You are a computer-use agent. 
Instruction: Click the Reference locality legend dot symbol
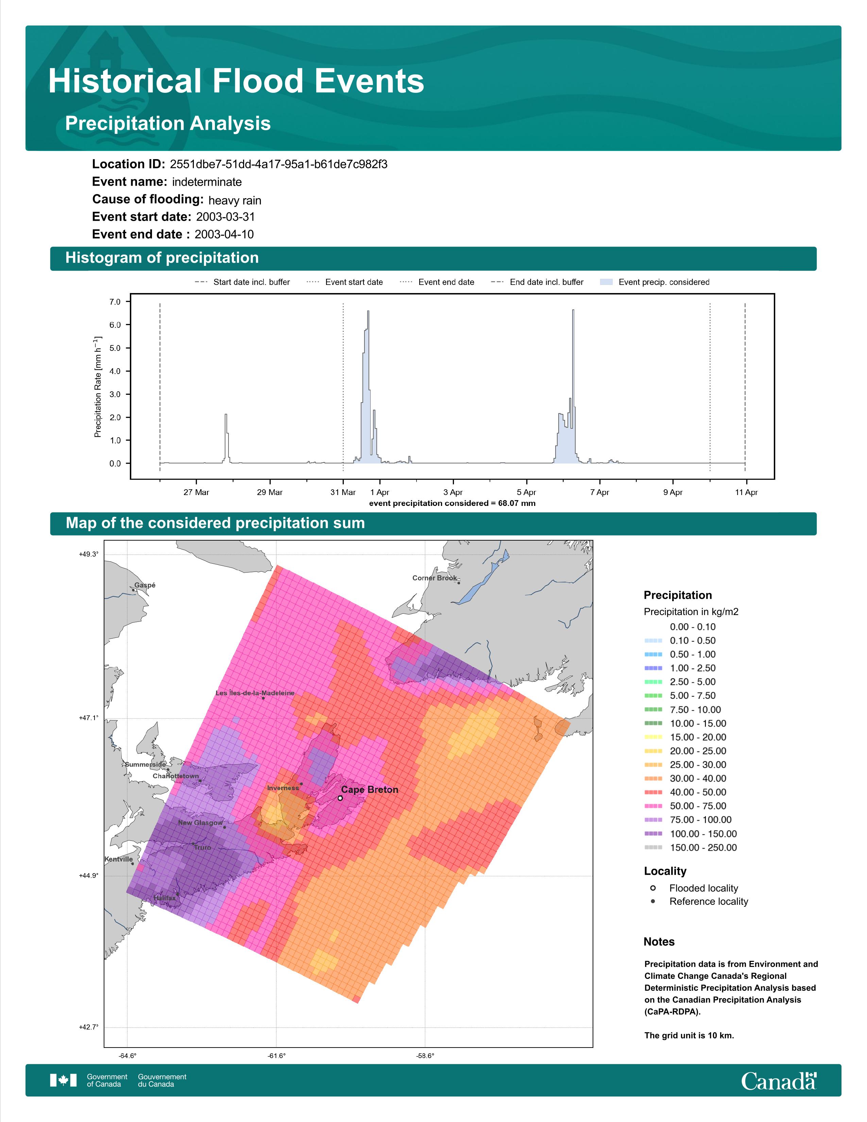click(653, 901)
